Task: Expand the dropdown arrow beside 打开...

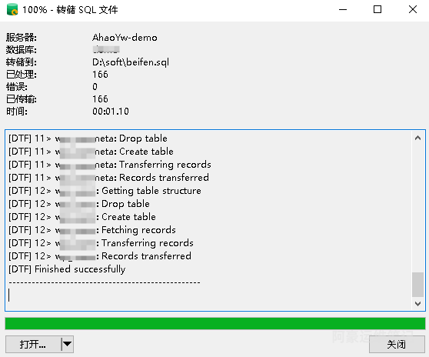Action: tap(67, 344)
